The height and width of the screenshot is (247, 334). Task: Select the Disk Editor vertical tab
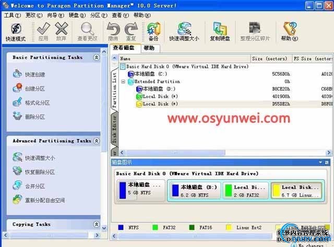tap(115, 129)
